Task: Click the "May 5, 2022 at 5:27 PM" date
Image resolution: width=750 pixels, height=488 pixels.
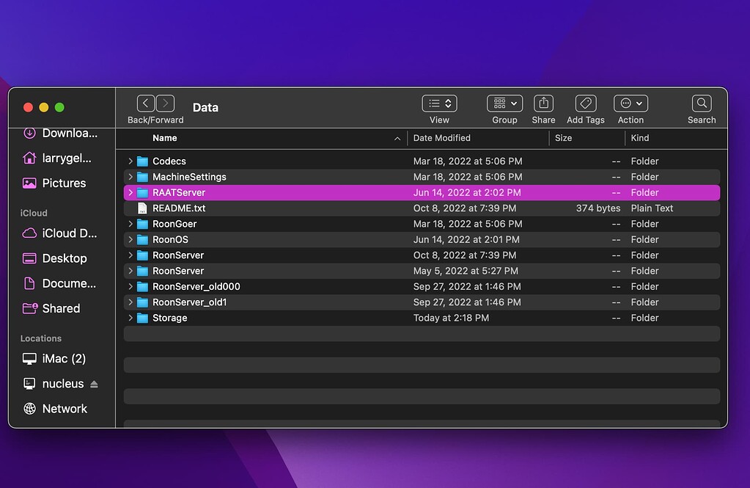Action: click(x=466, y=271)
